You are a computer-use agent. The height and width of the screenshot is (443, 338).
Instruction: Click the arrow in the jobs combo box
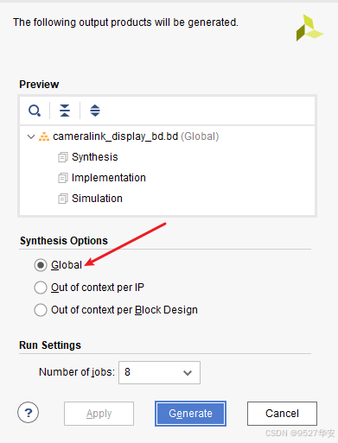pos(188,373)
